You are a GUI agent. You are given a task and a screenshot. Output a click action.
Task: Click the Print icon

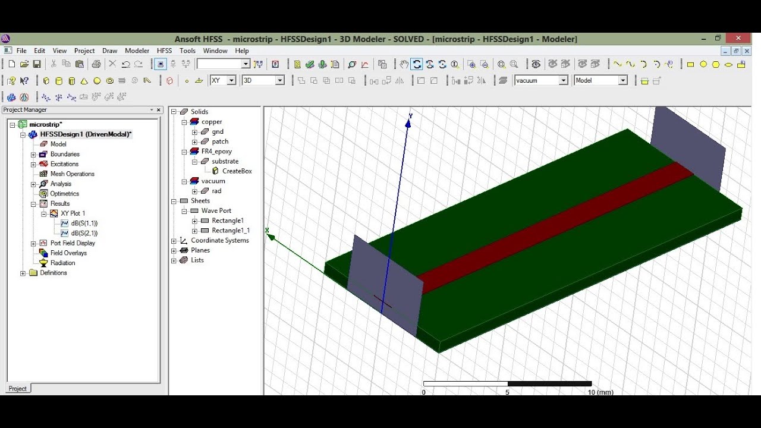(x=96, y=64)
